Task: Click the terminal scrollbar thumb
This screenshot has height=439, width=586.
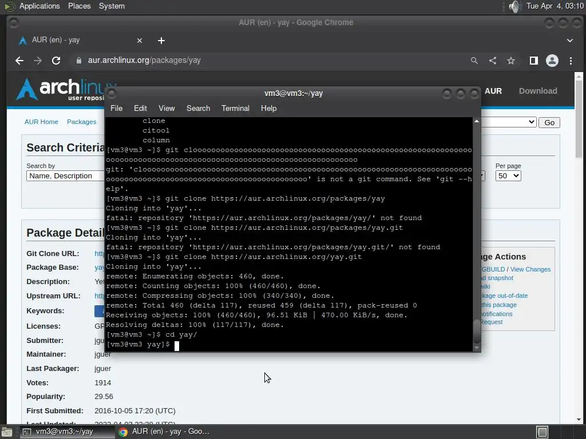Action: (477, 332)
